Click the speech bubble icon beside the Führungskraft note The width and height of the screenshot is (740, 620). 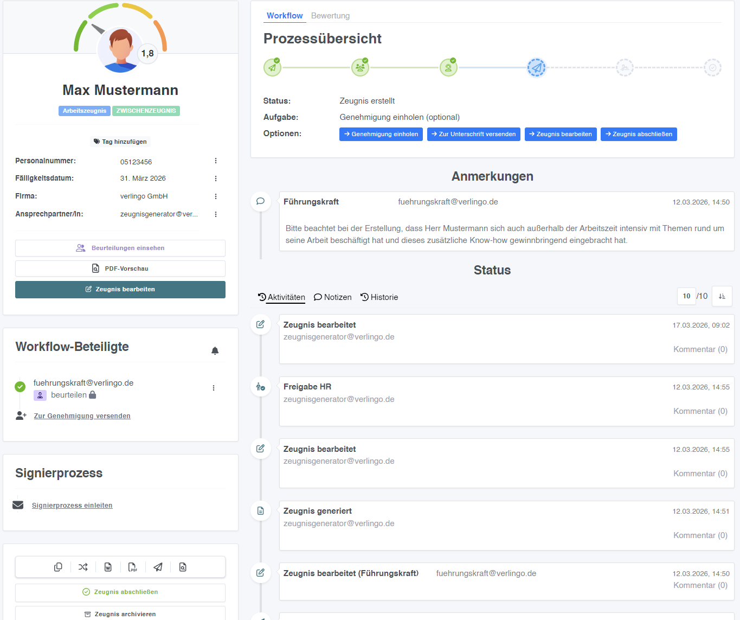click(x=261, y=201)
